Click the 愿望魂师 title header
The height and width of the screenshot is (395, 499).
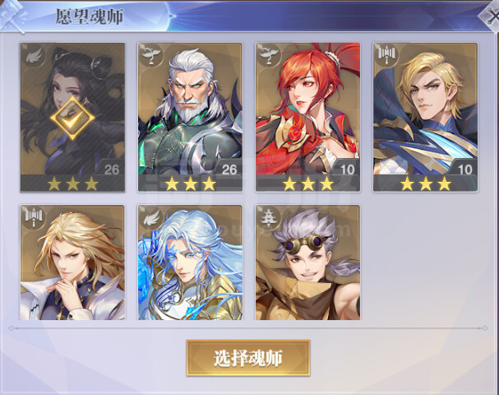(x=90, y=16)
